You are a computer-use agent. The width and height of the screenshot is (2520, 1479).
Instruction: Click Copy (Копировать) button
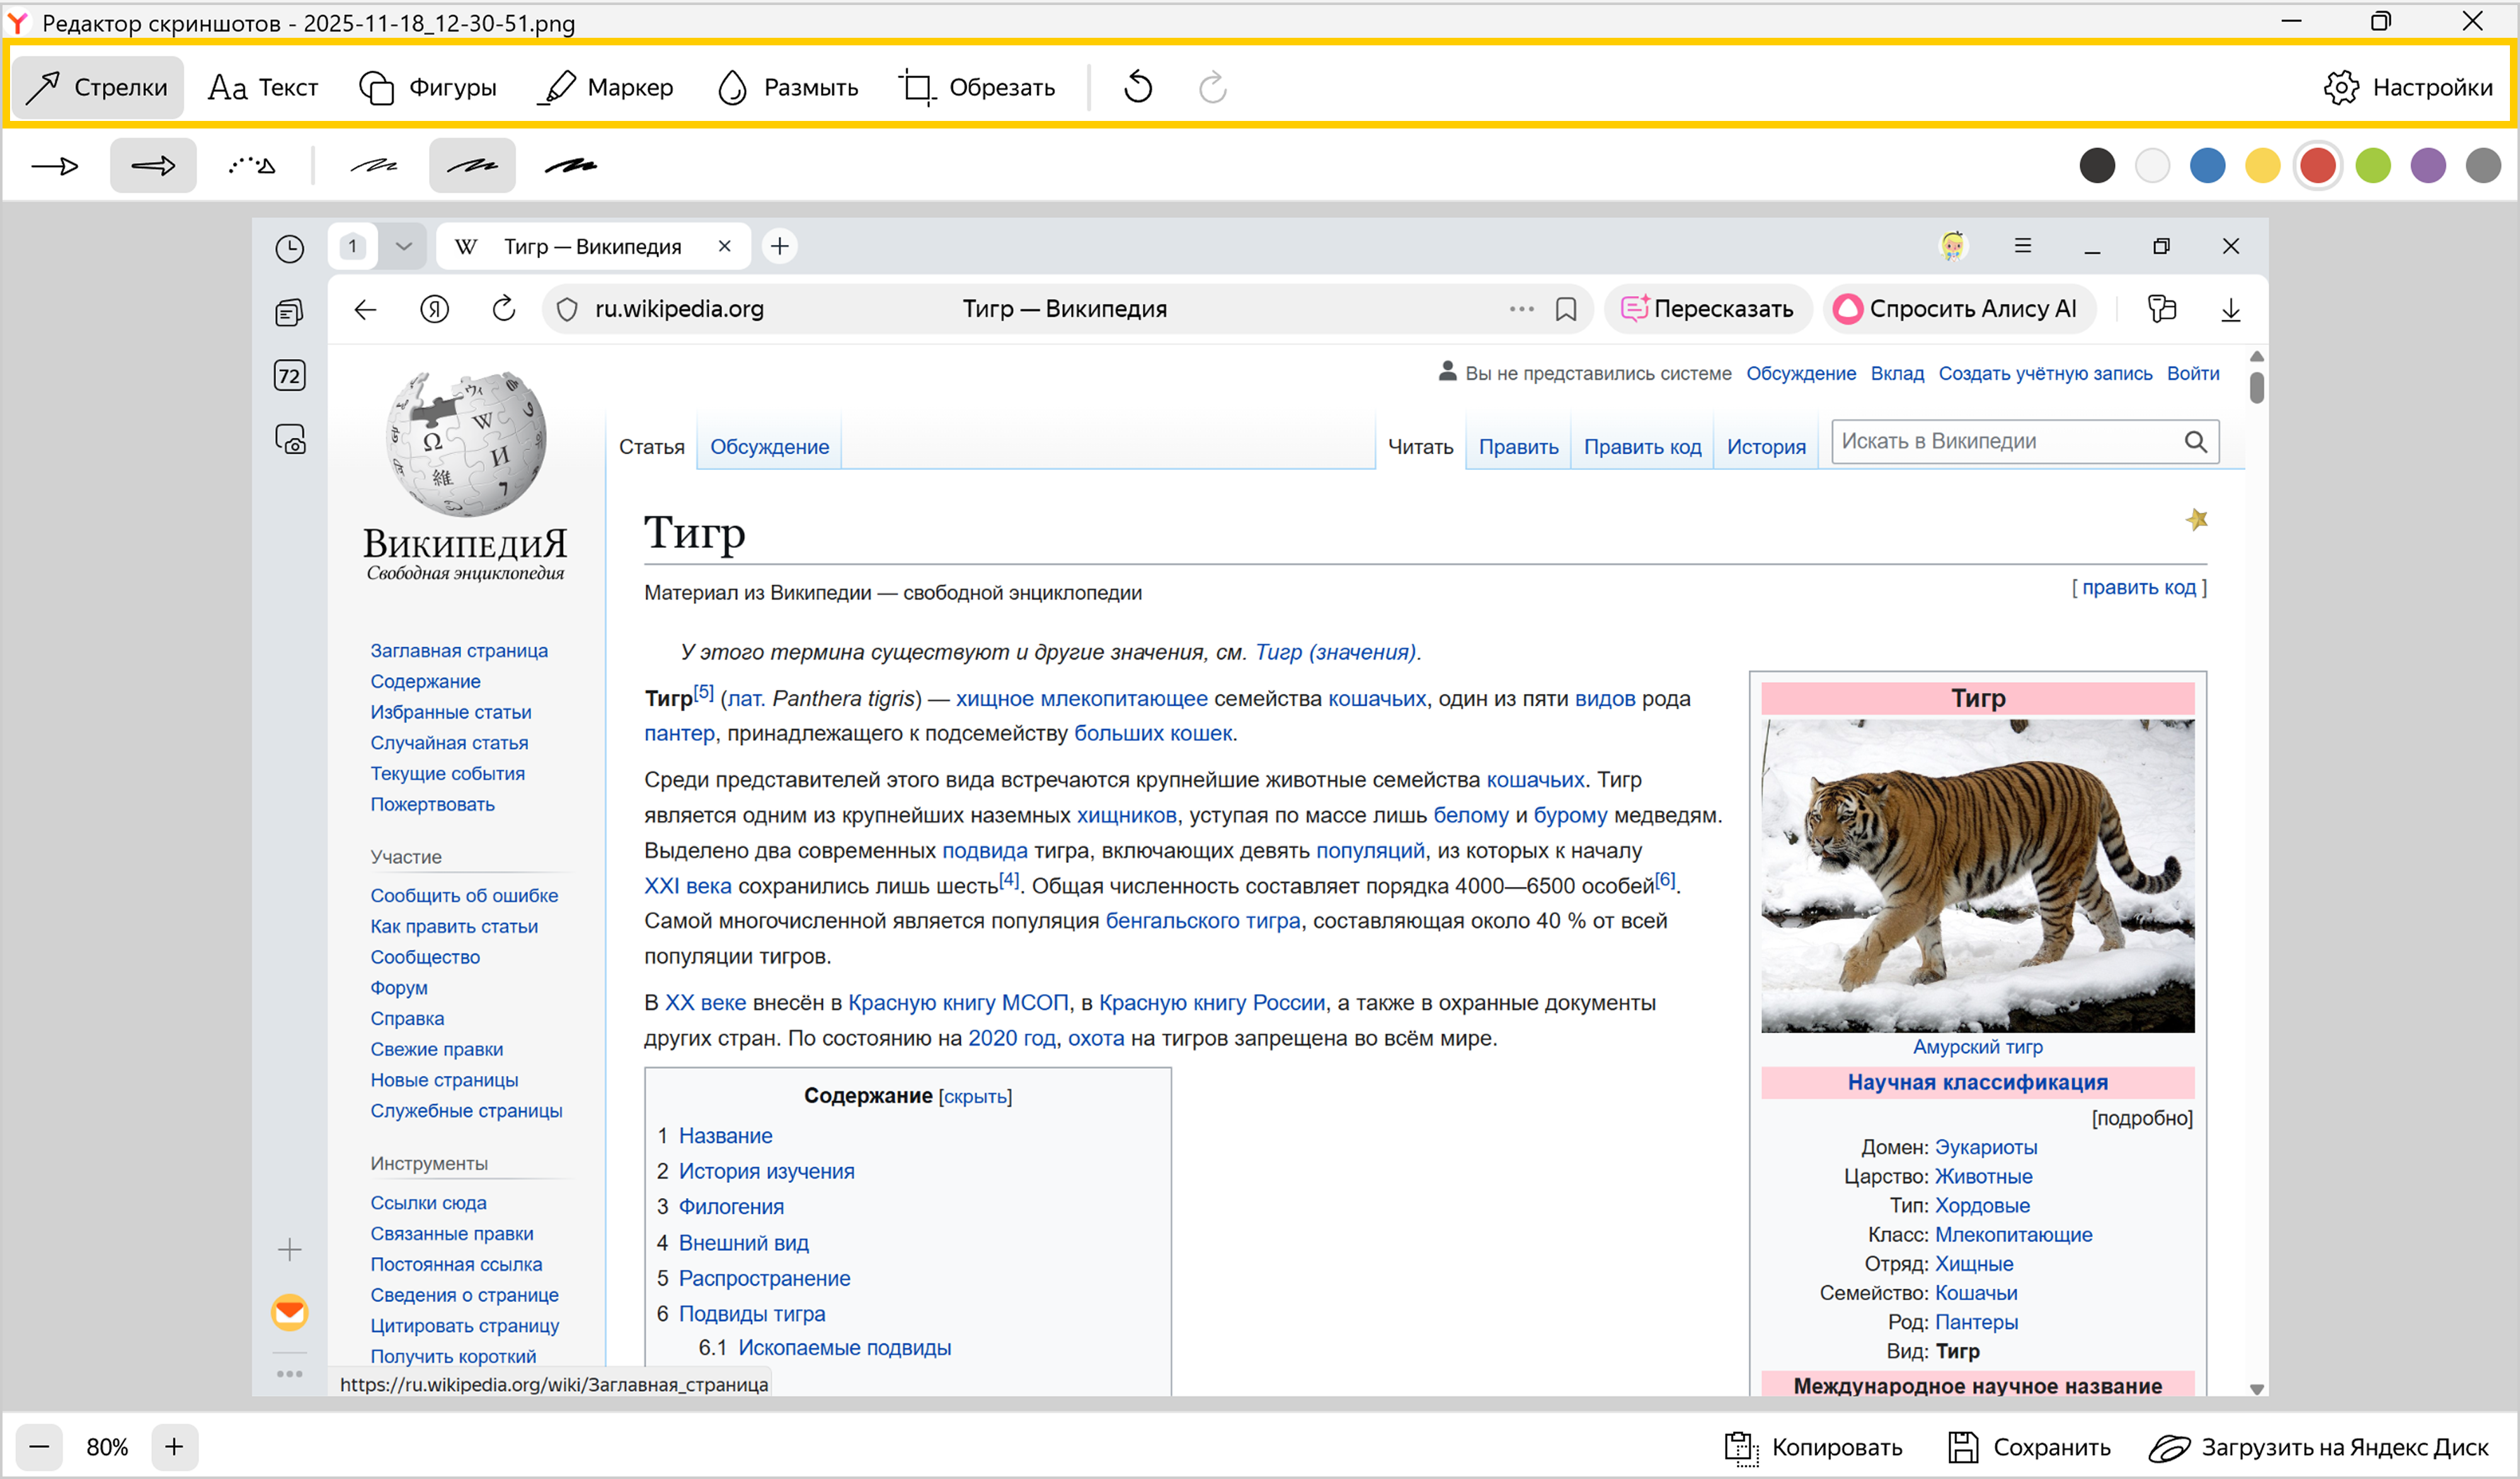(1814, 1446)
